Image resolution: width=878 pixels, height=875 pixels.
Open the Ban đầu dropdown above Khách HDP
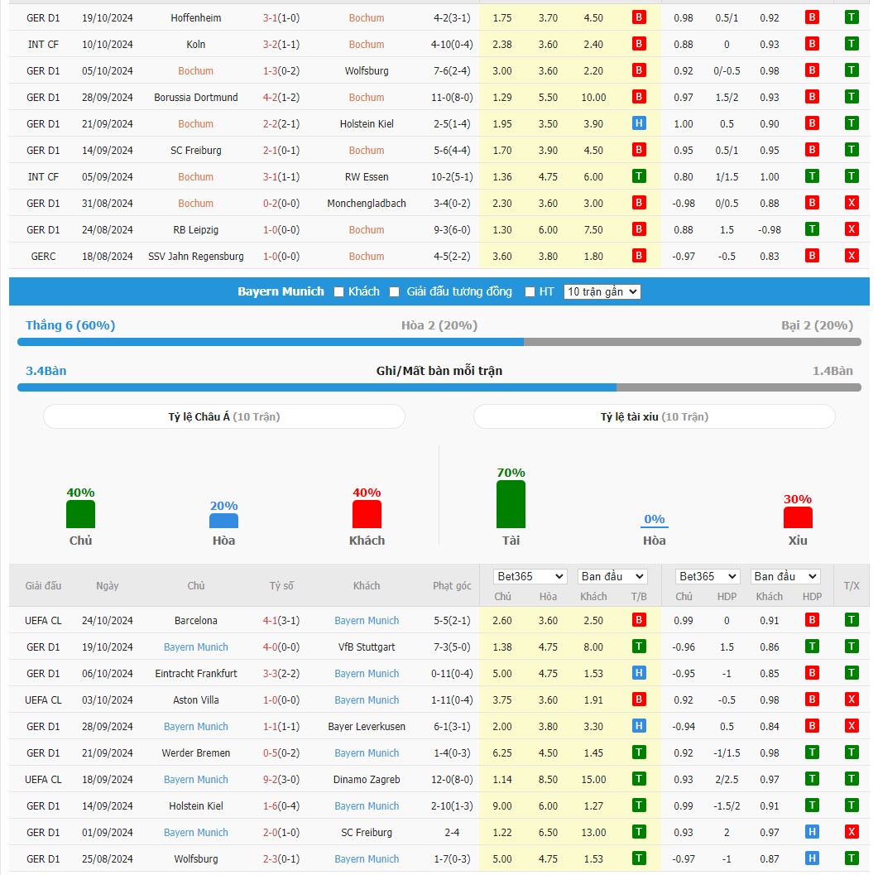[785, 576]
